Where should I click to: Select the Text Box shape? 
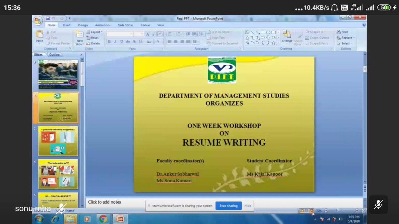247,33
